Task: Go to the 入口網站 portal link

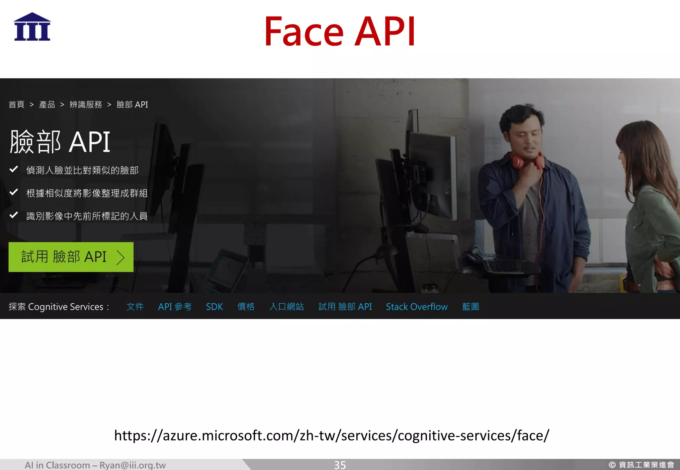Action: click(287, 307)
